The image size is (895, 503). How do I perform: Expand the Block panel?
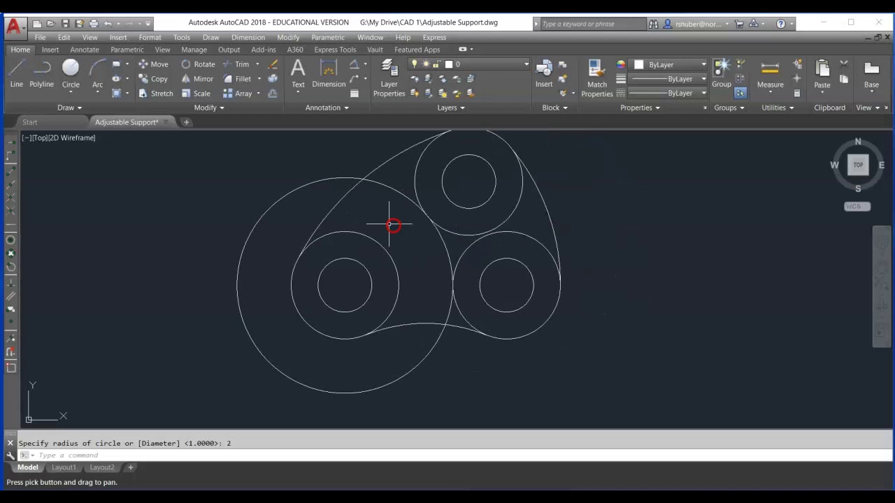[x=555, y=108]
